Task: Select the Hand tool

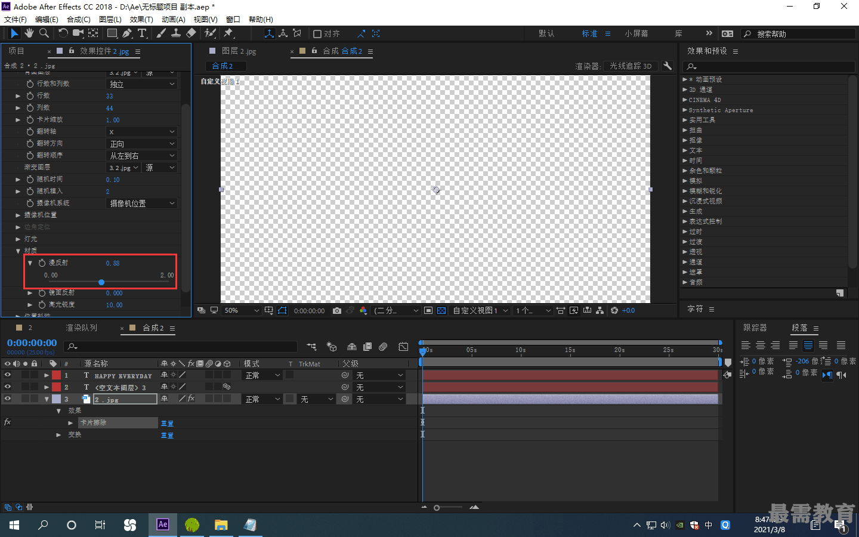Action: click(29, 33)
